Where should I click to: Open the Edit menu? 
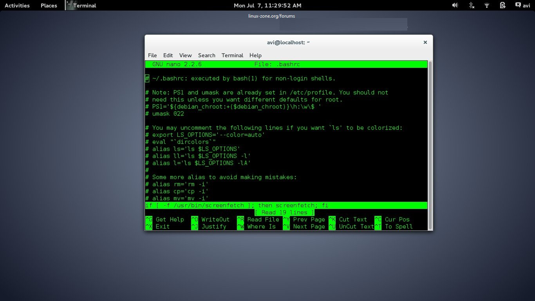point(168,55)
